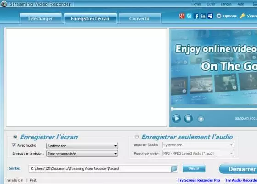Browse output folder via folder icon
This screenshot has height=184, width=257.
coord(174,168)
